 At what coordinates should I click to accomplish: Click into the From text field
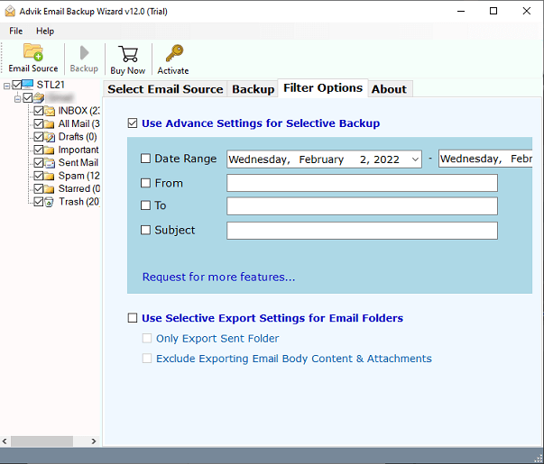coord(362,183)
